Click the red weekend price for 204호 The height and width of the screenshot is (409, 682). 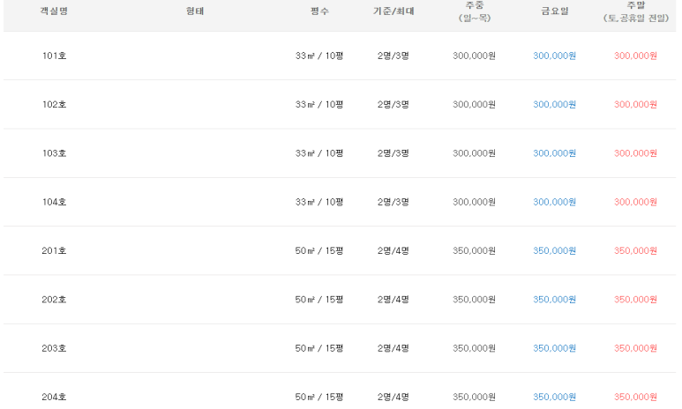coord(635,397)
